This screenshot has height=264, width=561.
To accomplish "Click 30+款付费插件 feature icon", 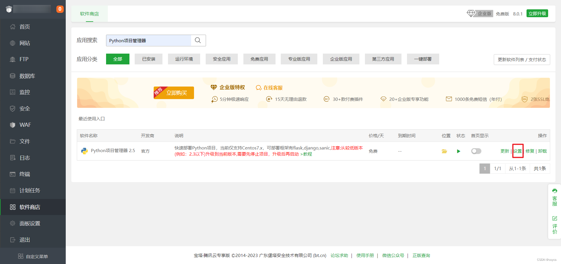I will point(326,99).
